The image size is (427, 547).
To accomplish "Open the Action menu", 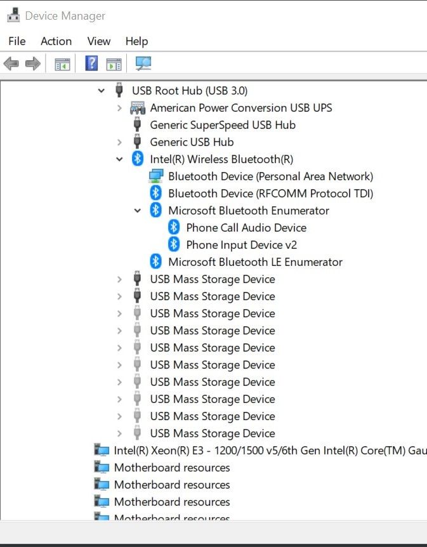I will coord(56,41).
